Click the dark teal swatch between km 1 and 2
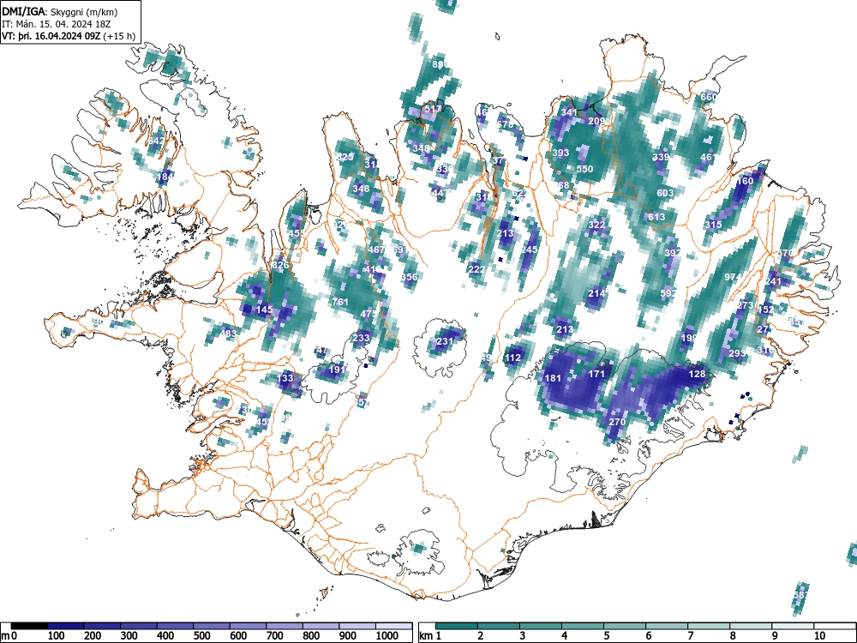 click(x=457, y=626)
